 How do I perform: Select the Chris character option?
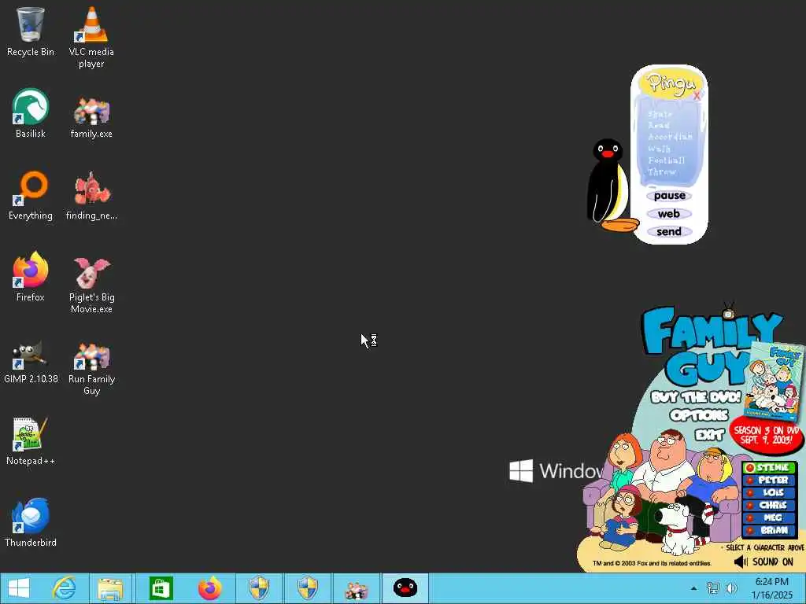(x=769, y=506)
